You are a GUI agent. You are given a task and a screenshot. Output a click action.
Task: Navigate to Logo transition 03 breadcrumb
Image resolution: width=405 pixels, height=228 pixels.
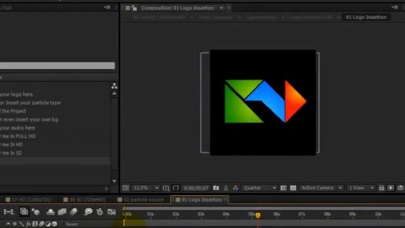pos(311,17)
